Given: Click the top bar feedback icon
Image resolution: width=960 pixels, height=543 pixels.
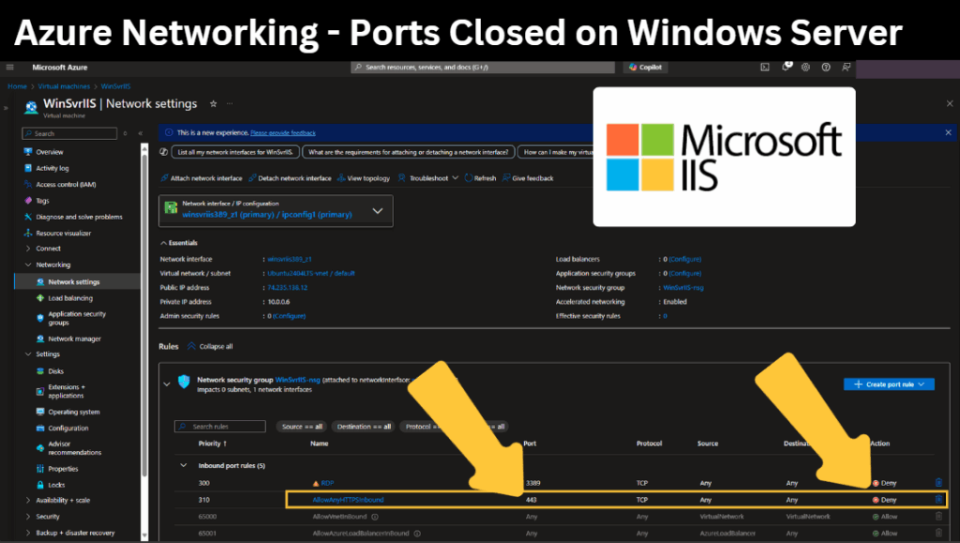Looking at the screenshot, I should pos(847,68).
